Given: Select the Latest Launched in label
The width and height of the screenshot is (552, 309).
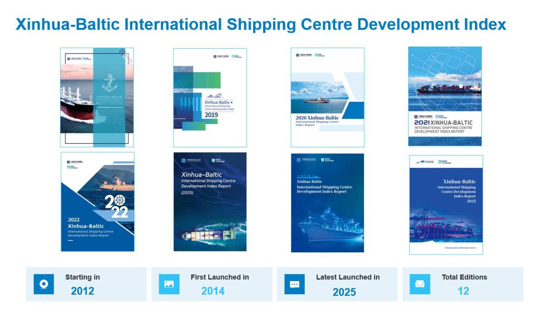Looking at the screenshot, I should pyautogui.click(x=348, y=277).
